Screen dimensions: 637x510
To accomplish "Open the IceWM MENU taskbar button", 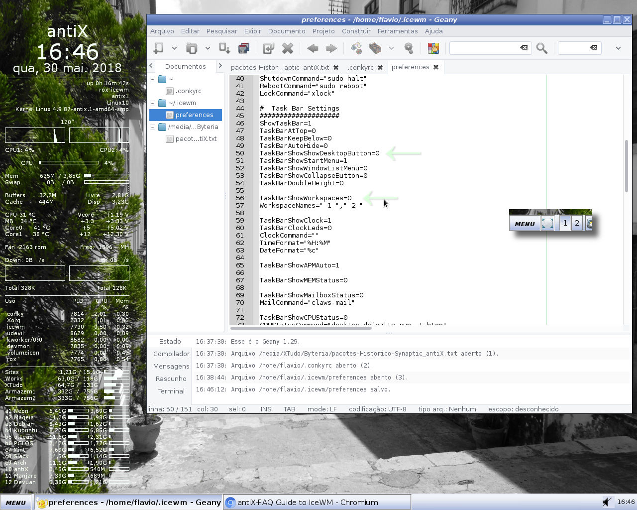I will click(16, 503).
